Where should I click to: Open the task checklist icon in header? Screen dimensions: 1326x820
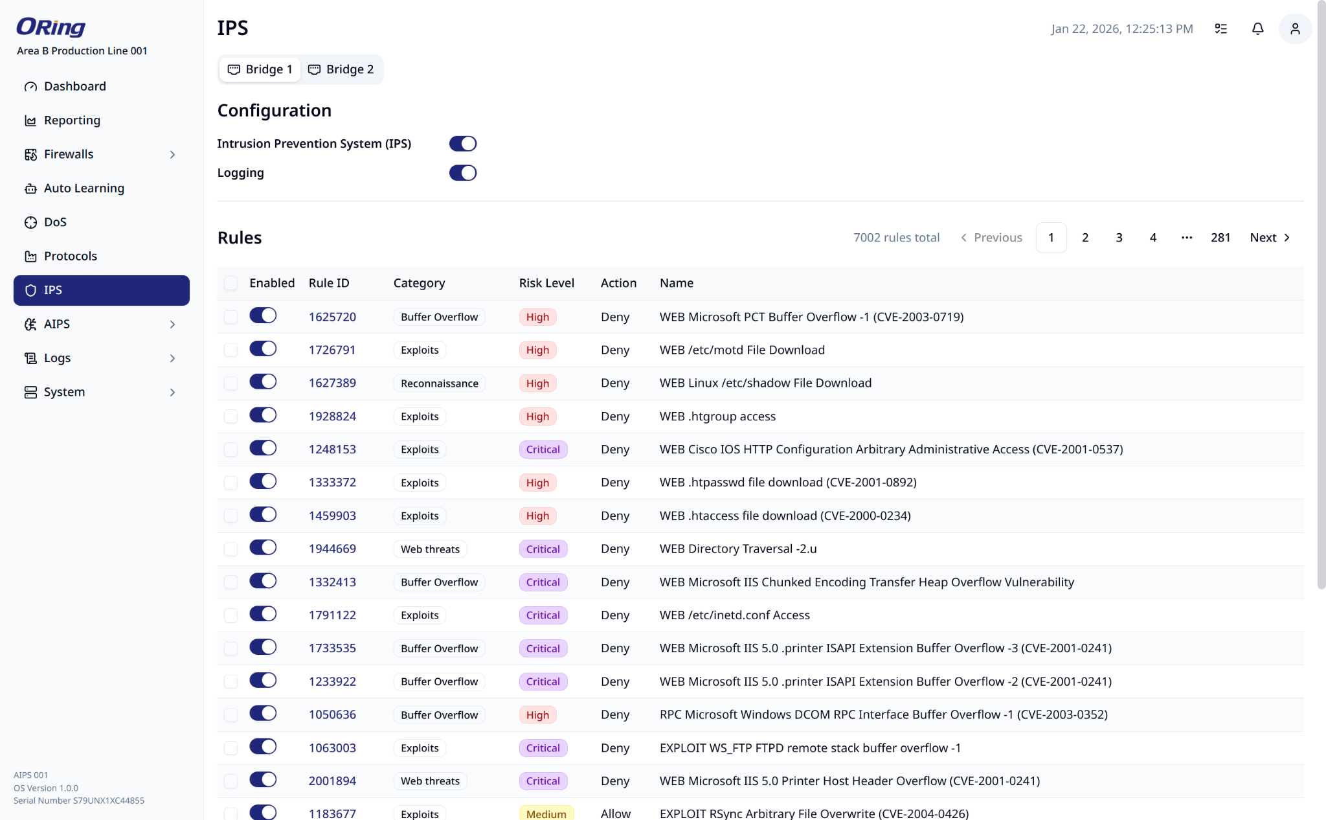click(x=1220, y=28)
